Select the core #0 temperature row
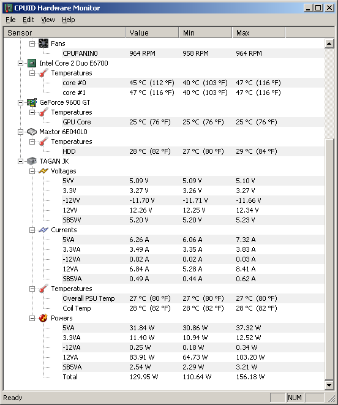 (x=193, y=83)
